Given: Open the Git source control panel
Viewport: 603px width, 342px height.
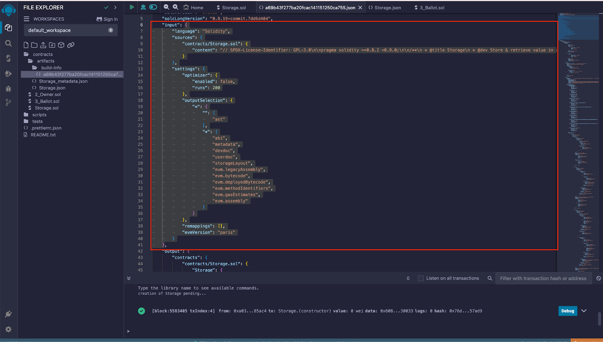Looking at the screenshot, I should (8, 102).
